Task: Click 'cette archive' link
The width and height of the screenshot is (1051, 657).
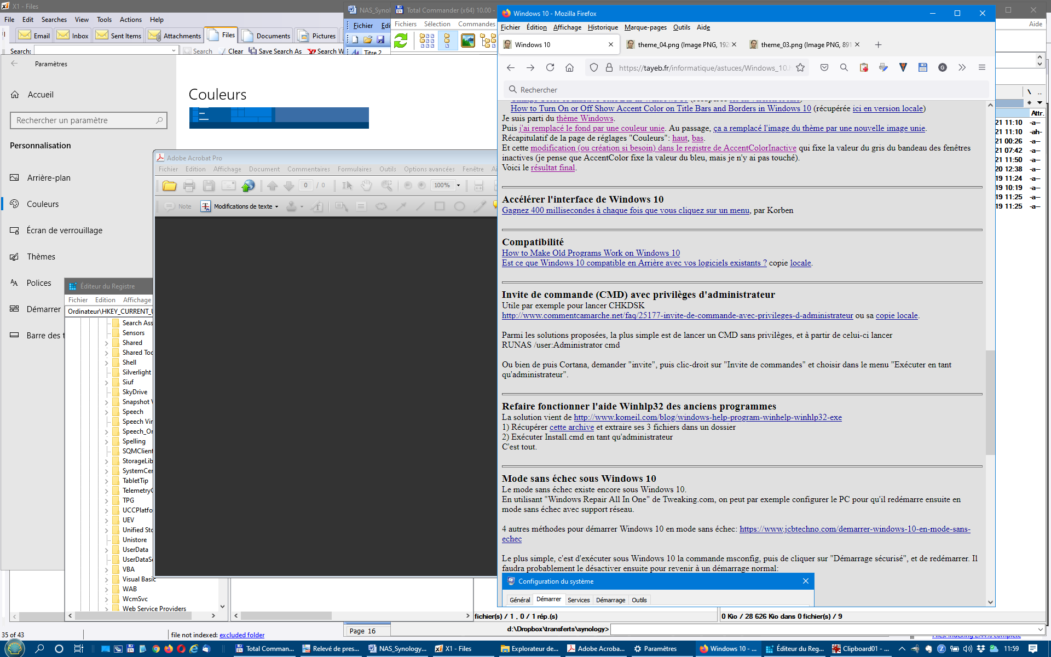Action: [x=571, y=427]
